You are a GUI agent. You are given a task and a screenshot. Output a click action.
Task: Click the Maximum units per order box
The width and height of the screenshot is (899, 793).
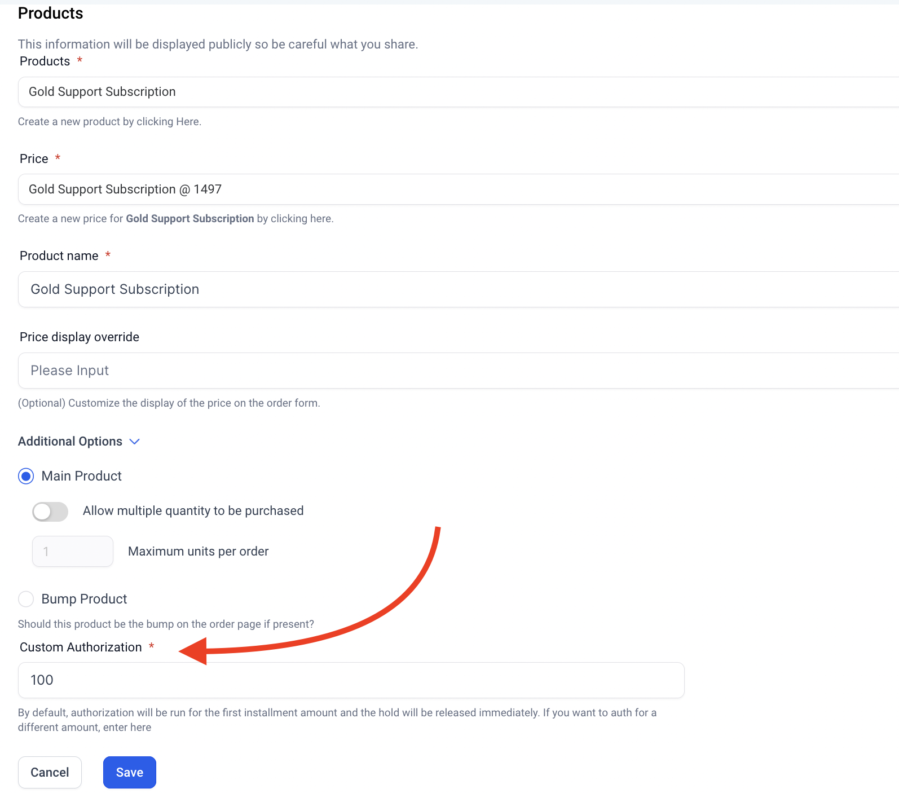coord(73,552)
